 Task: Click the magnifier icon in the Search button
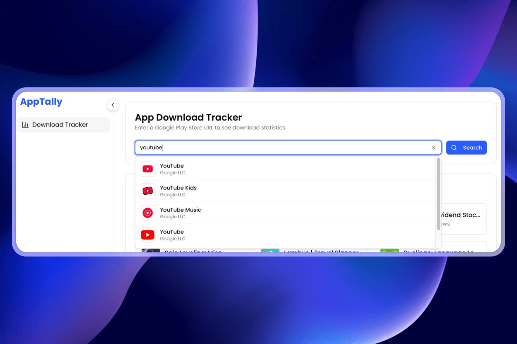tap(454, 147)
